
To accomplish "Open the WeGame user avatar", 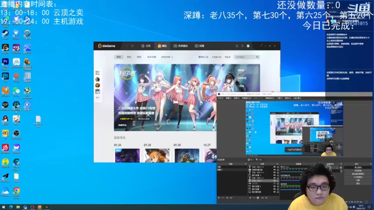I will [x=248, y=46].
